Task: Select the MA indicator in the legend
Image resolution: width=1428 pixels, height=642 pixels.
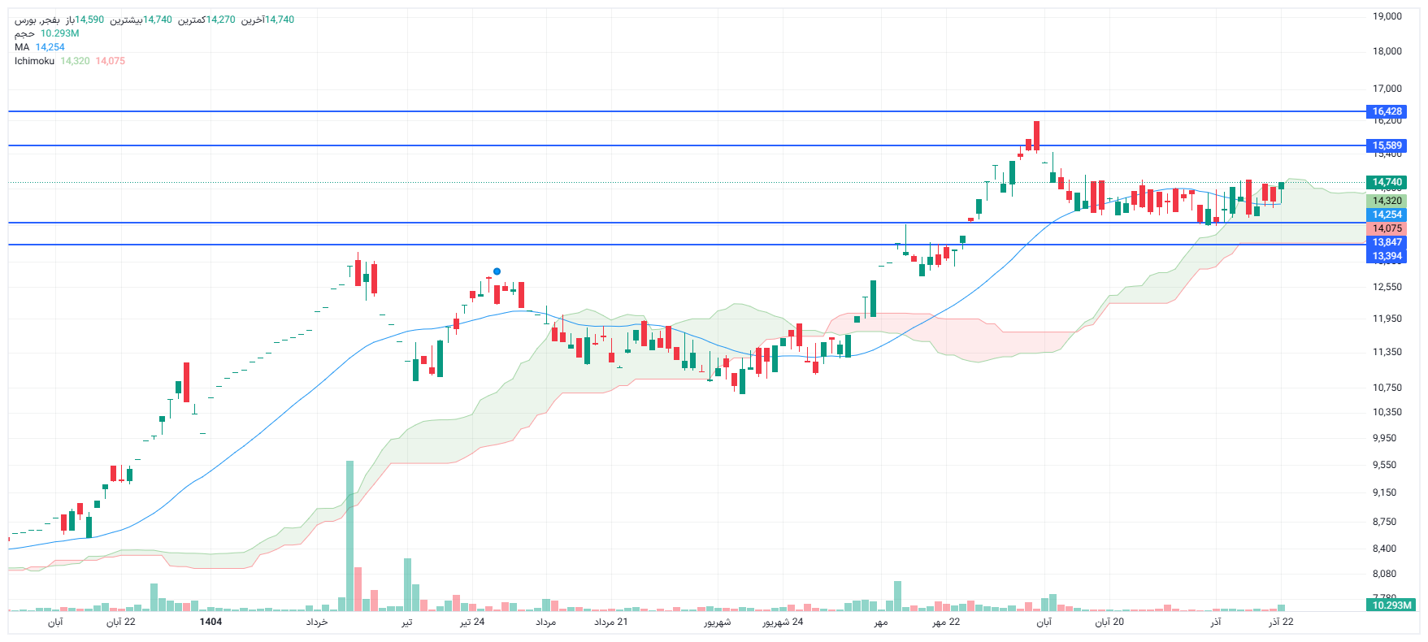Action: tap(22, 47)
